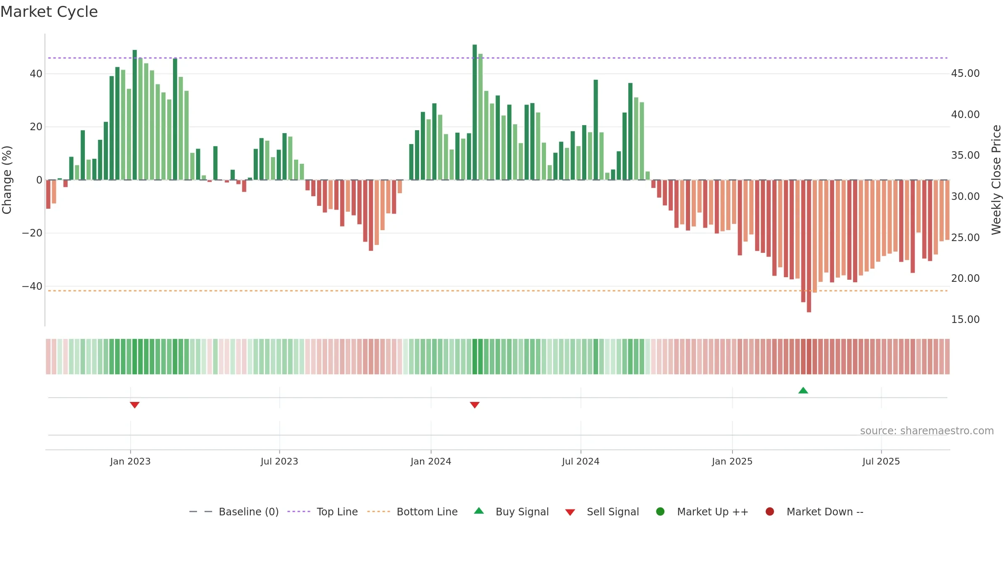Click the Weekly Close Price axis title
The image size is (1008, 567).
[x=996, y=180]
